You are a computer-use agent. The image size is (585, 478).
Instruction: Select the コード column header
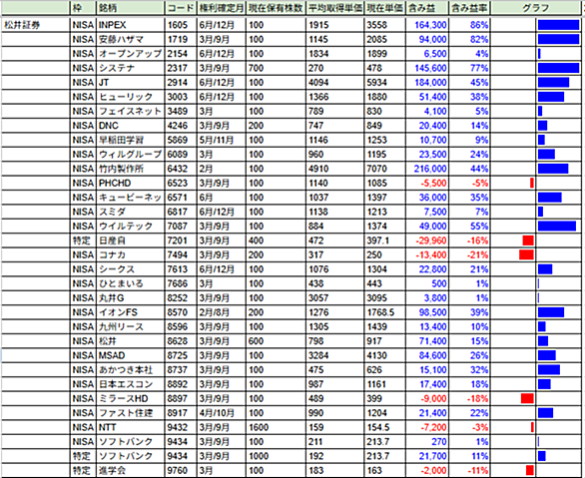[x=181, y=8]
